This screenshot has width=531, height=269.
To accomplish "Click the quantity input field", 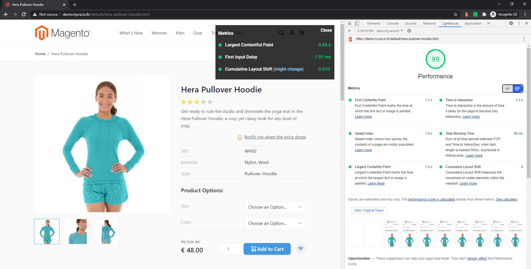I will click(230, 249).
